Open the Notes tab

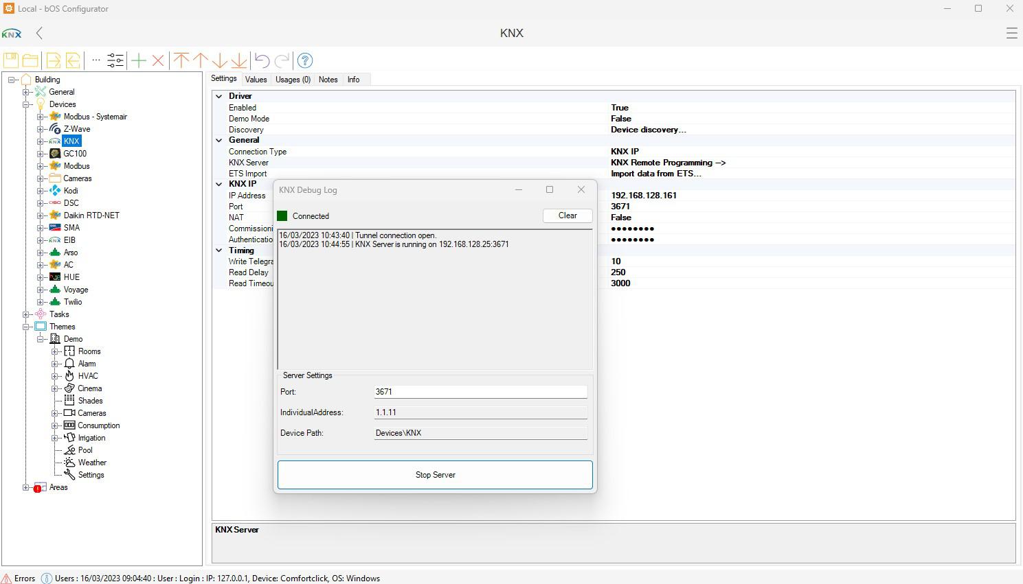328,80
